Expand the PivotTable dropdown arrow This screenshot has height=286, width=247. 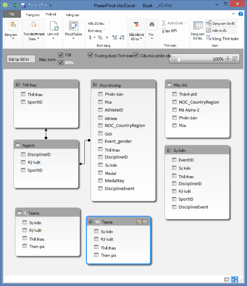[74, 38]
